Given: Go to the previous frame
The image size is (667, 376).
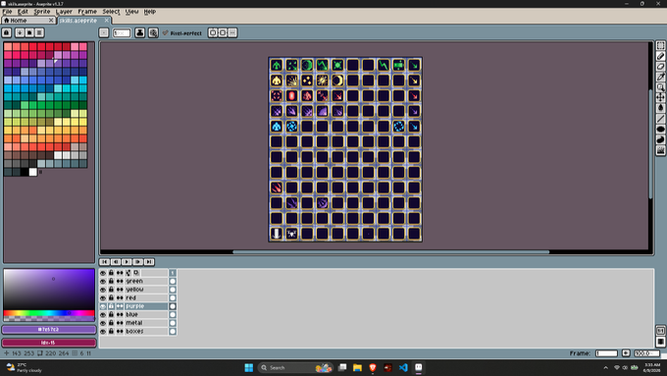Looking at the screenshot, I should click(116, 262).
